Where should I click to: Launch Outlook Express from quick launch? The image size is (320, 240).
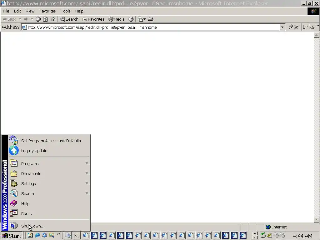click(44, 235)
